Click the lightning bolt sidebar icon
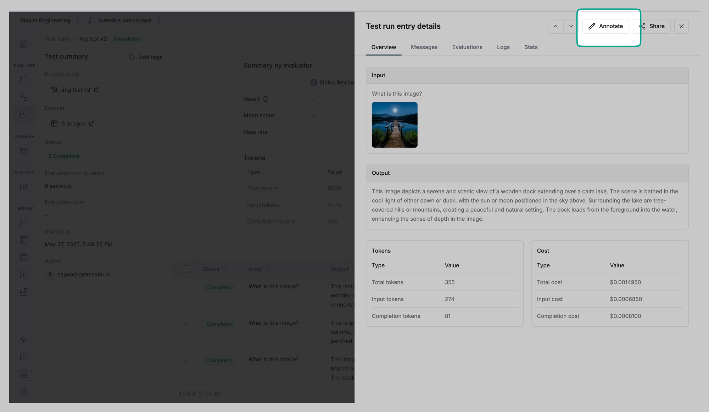The height and width of the screenshot is (412, 709). click(x=24, y=339)
